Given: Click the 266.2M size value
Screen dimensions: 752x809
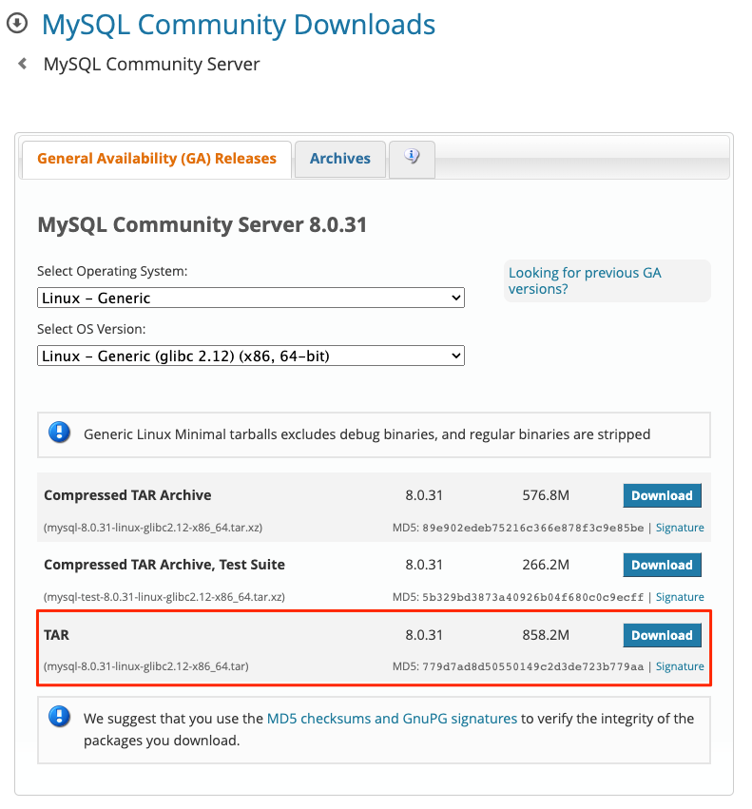Looking at the screenshot, I should (546, 565).
